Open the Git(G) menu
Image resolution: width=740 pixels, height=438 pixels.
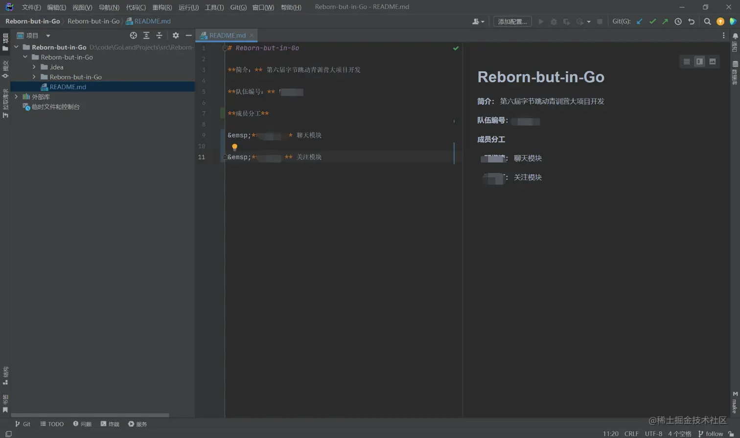pyautogui.click(x=238, y=7)
